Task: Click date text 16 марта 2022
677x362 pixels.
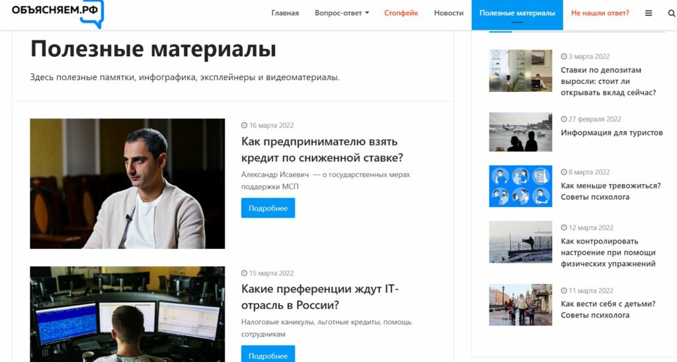Action: click(271, 125)
